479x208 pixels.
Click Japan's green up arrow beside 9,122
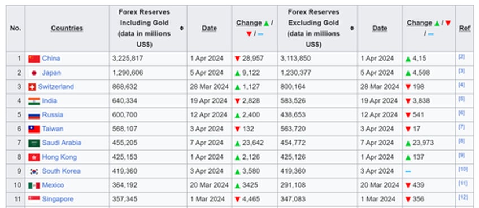point(238,73)
